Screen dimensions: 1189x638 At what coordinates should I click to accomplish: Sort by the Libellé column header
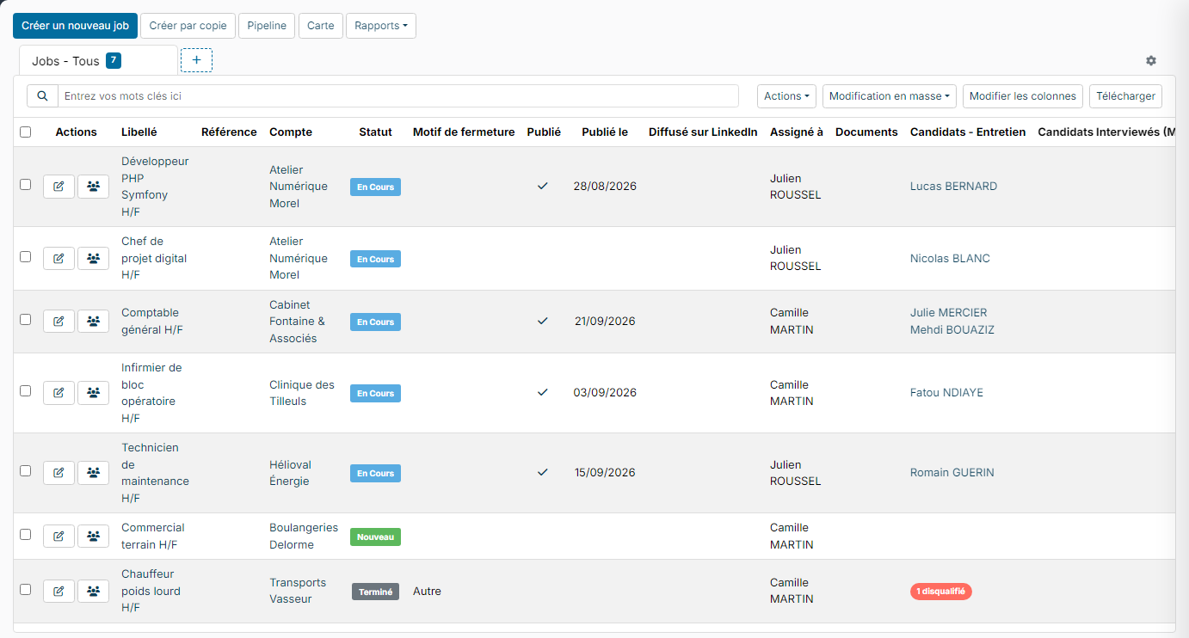point(139,132)
